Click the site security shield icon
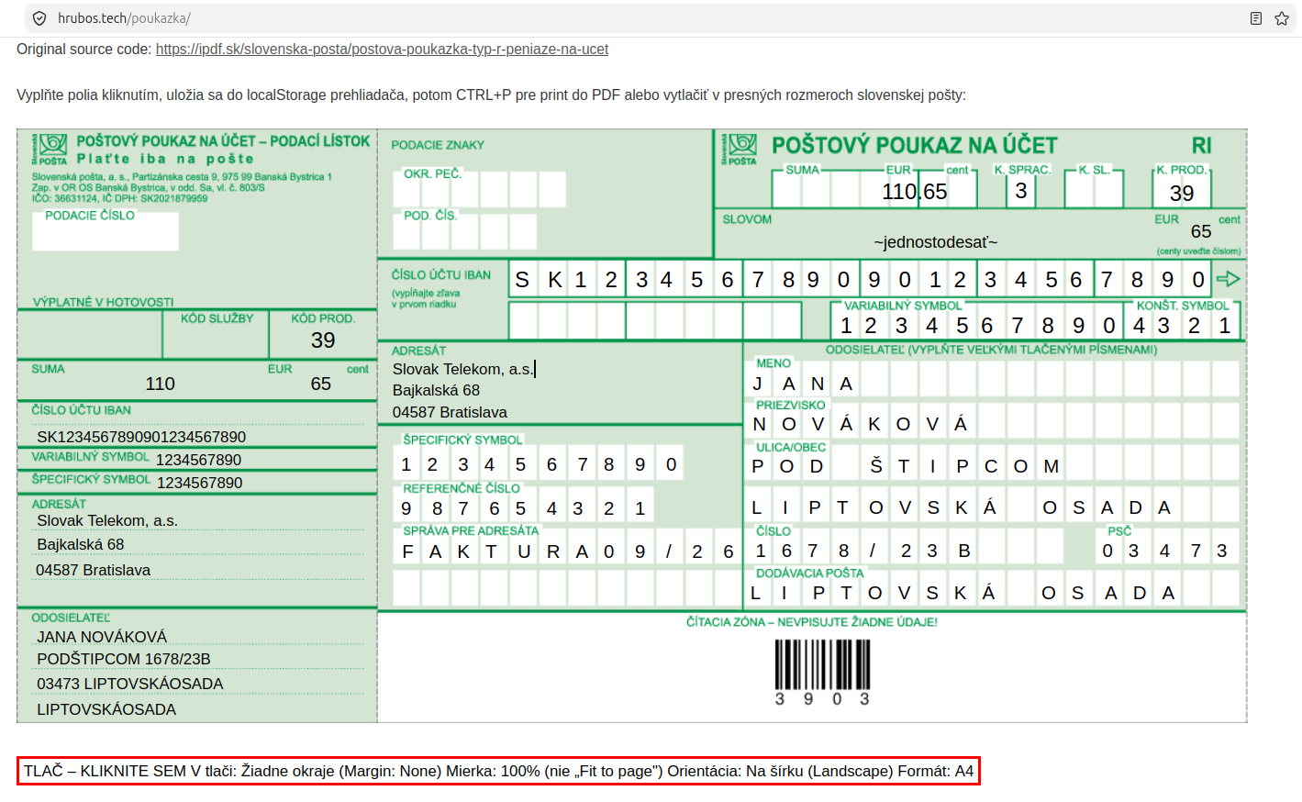The height and width of the screenshot is (802, 1302). [x=39, y=18]
